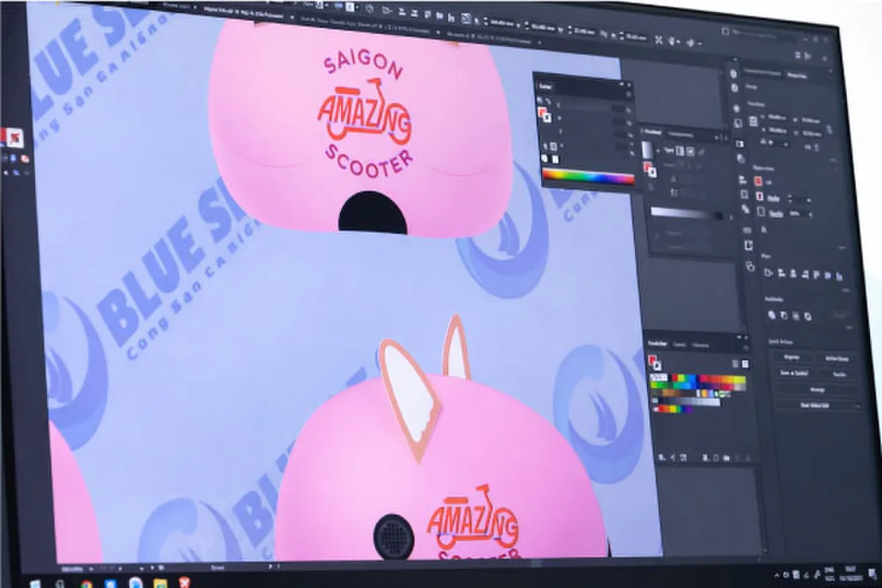Click the Intersect Pathfinder icon
The width and height of the screenshot is (882, 588).
click(796, 317)
